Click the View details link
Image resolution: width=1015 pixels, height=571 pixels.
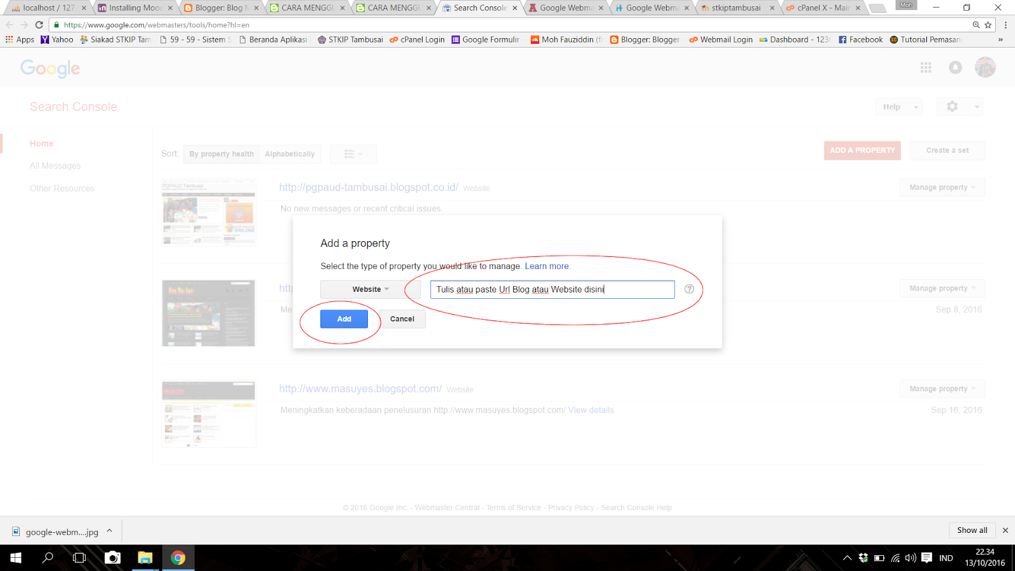pos(591,410)
